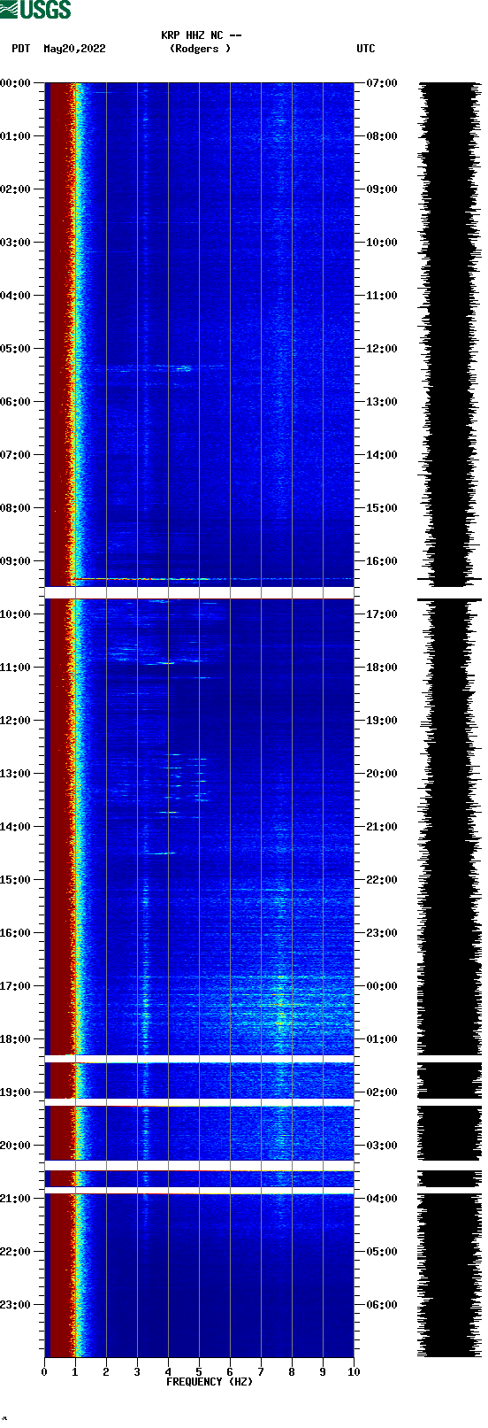Select the 10:00 PDT time label
The image size is (488, 1428).
pos(16,614)
